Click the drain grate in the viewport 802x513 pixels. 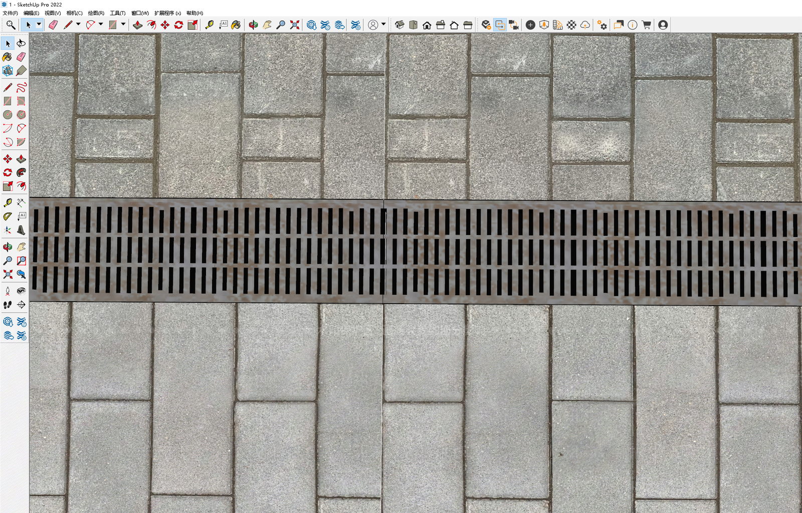416,250
